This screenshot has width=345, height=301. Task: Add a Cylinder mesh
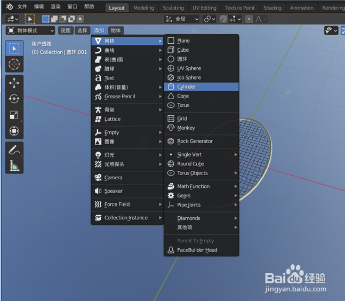(202, 87)
